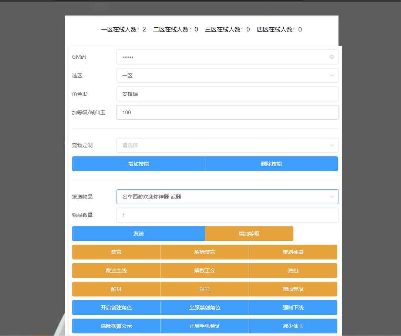Click the 封号 ban button
The width and height of the screenshot is (401, 336).
click(205, 289)
